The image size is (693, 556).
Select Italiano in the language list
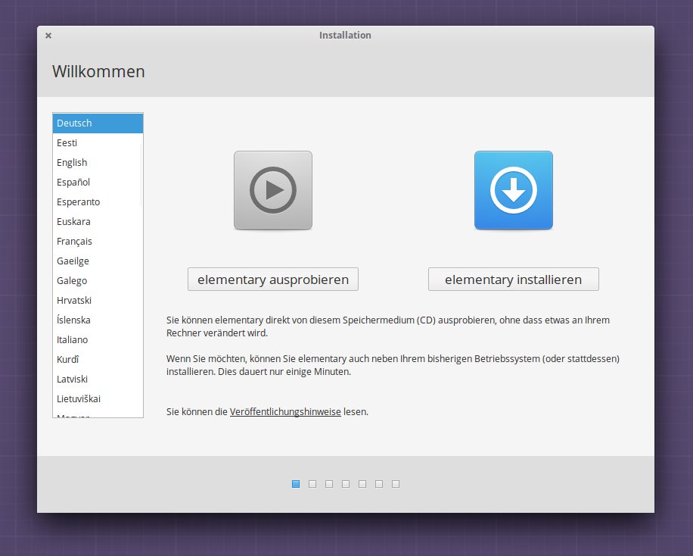coord(98,340)
